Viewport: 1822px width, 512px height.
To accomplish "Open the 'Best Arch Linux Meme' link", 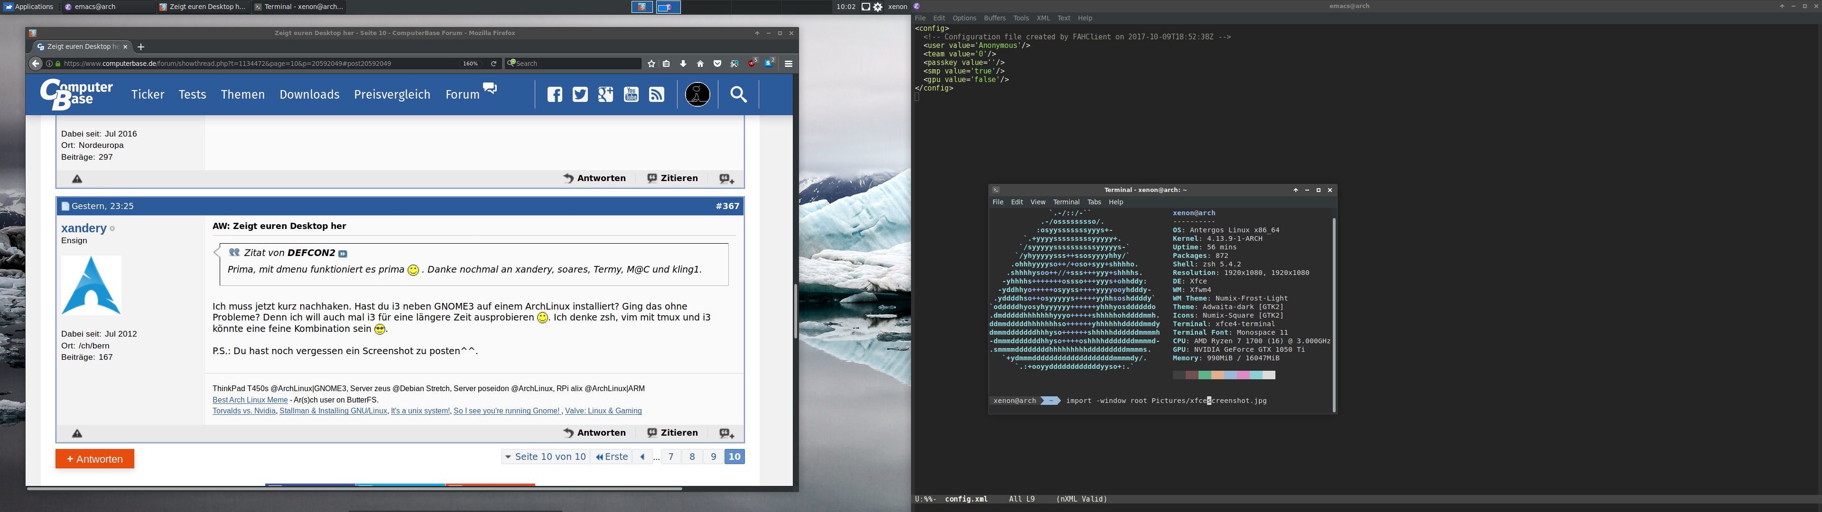I will pos(250,400).
